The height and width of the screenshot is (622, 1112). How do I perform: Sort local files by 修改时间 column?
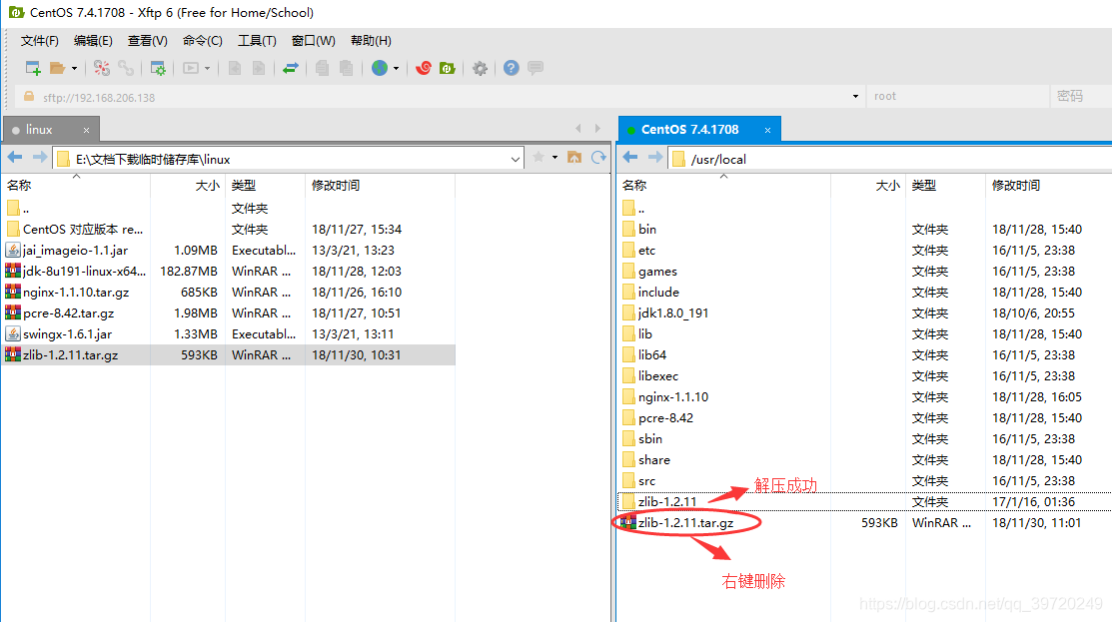pyautogui.click(x=380, y=186)
